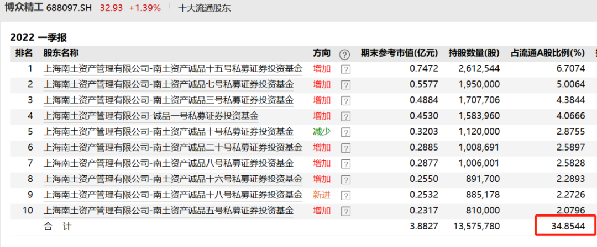597x247 pixels.
Task: Click market value cell 0.5577
Action: 424,84
